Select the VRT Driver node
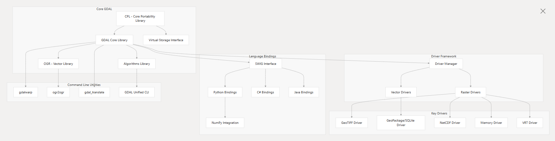 pyautogui.click(x=530, y=123)
